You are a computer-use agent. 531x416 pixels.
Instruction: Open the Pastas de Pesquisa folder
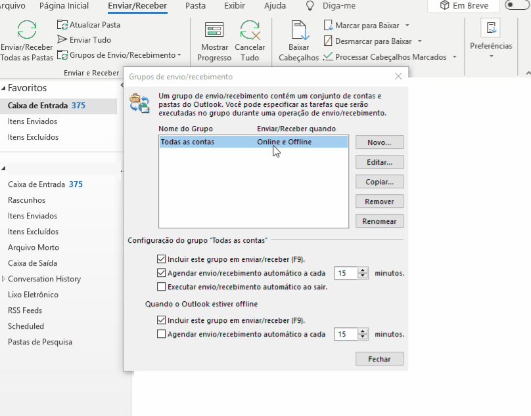coord(40,342)
